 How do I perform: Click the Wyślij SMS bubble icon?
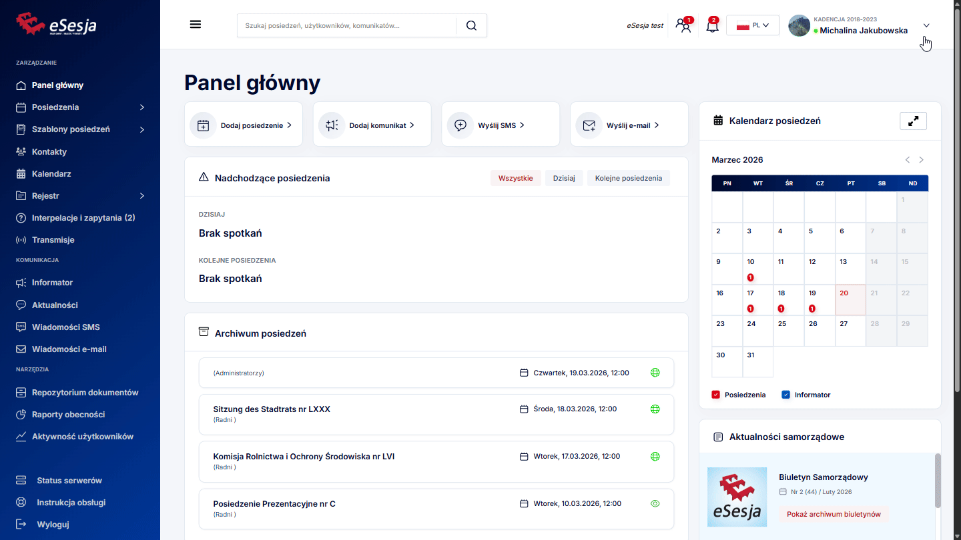pos(460,125)
